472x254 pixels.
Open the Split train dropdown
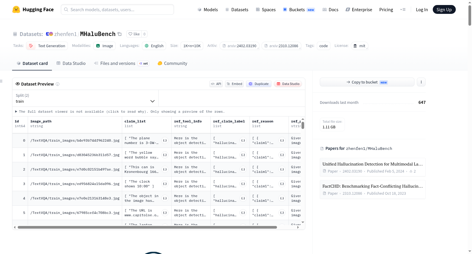pos(85,98)
